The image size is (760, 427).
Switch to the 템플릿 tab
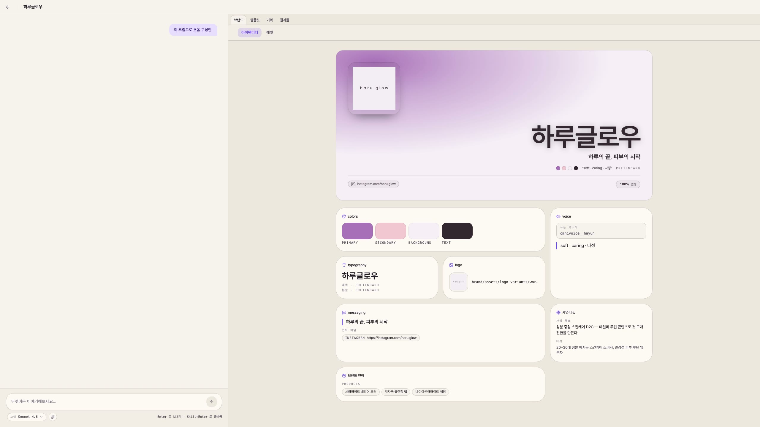point(255,20)
